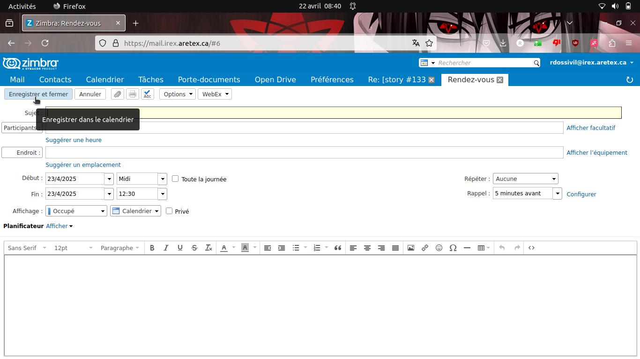Insert a numbered list
Image resolution: width=640 pixels, height=359 pixels.
(317, 248)
